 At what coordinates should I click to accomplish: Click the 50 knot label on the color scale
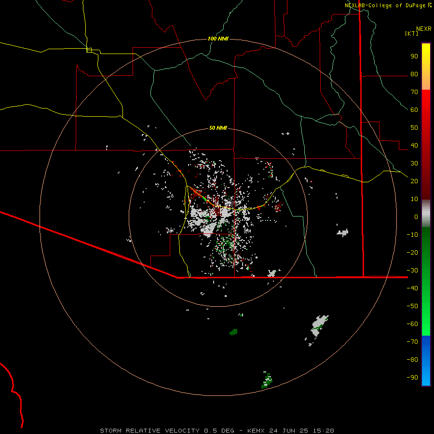(x=414, y=128)
